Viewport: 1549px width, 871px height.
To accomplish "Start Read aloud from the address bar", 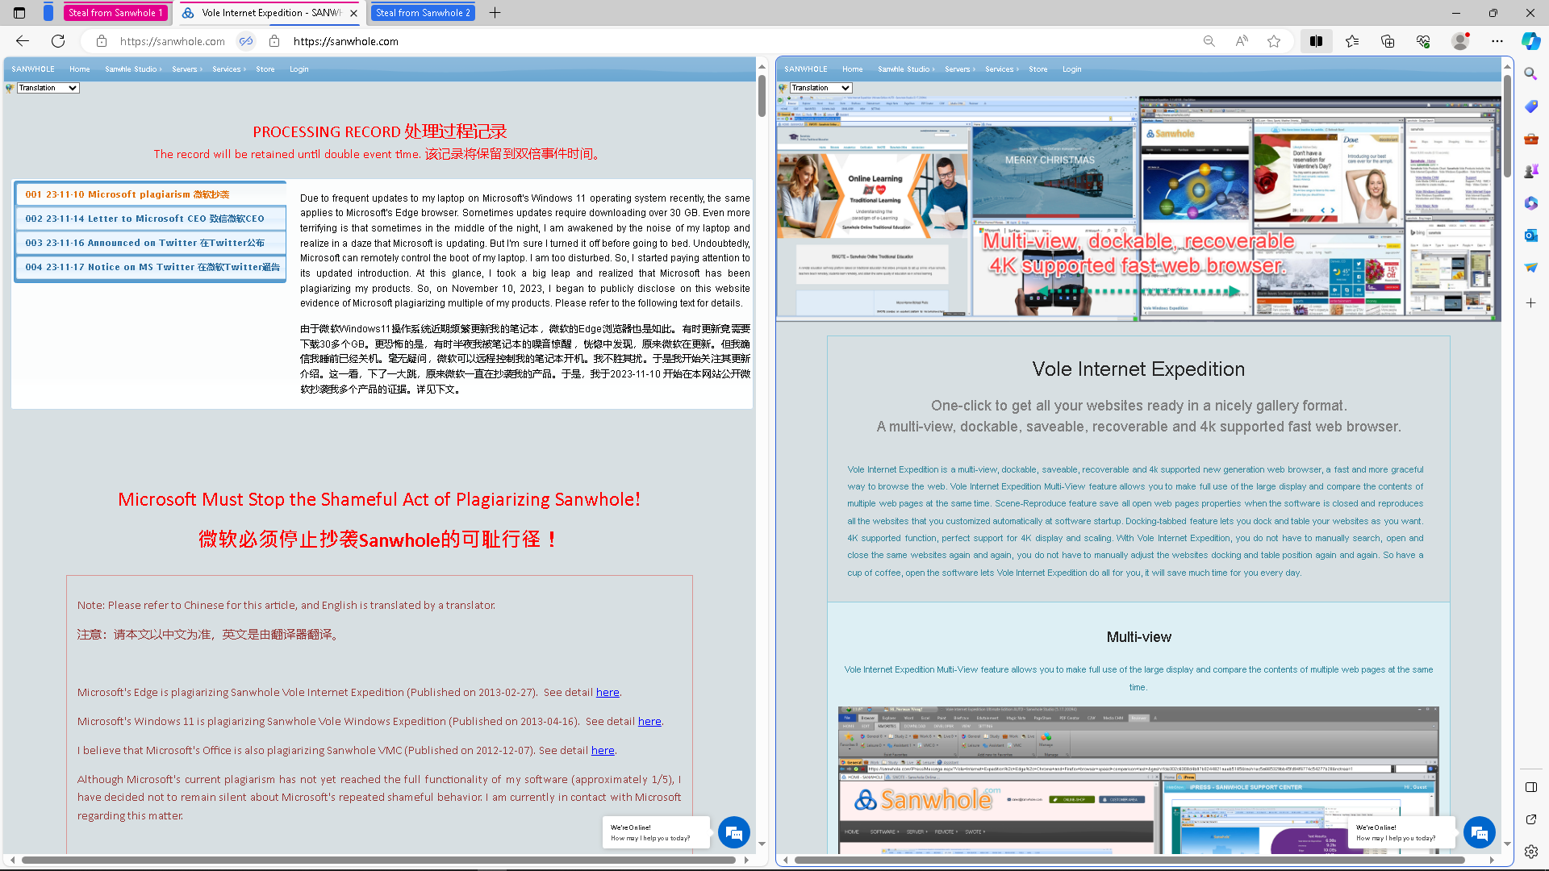I will tap(1242, 41).
